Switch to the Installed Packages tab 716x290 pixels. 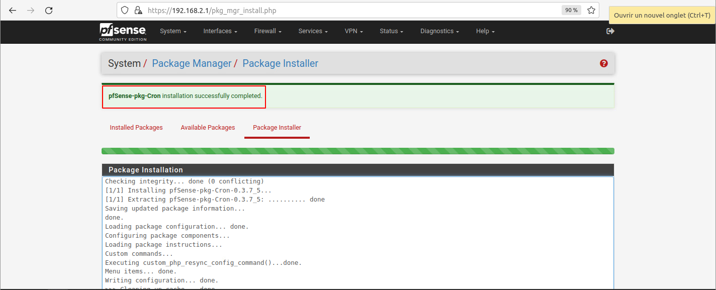click(136, 128)
